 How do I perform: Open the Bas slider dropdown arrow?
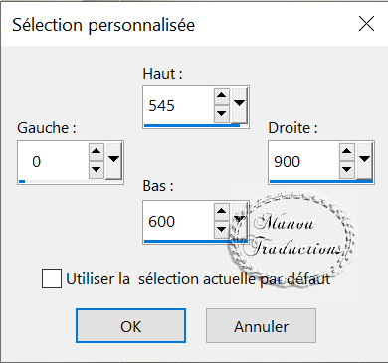pos(239,221)
